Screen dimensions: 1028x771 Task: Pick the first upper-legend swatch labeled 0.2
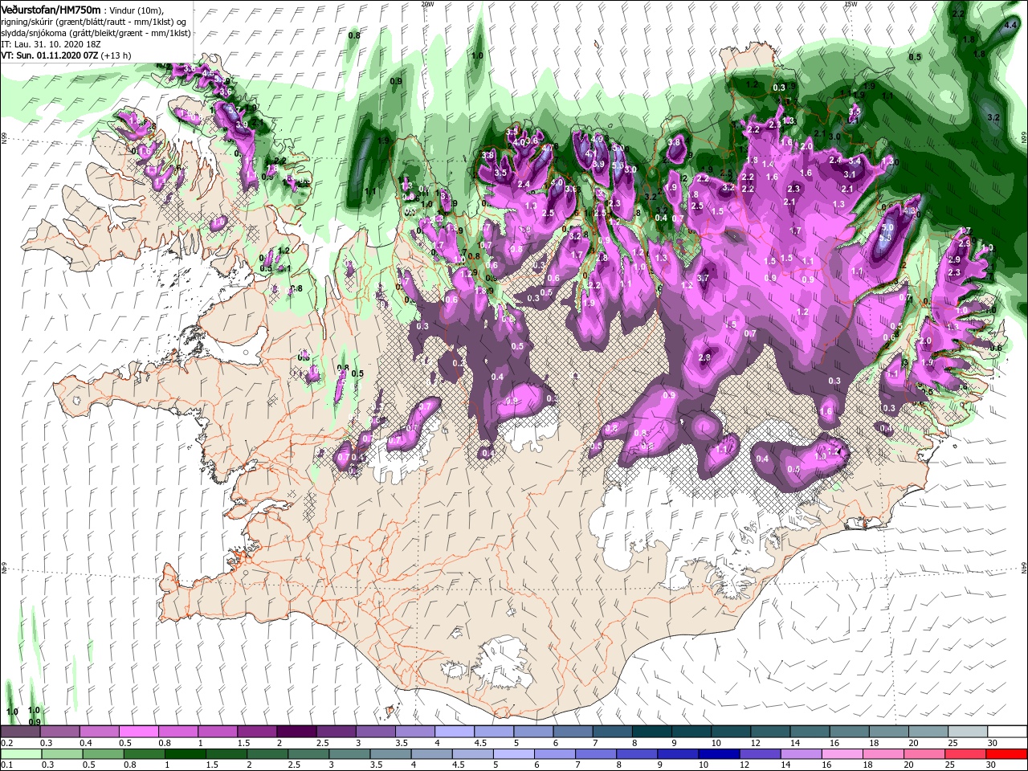click(20, 732)
